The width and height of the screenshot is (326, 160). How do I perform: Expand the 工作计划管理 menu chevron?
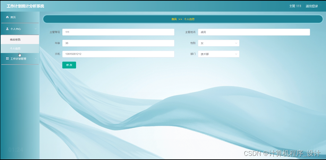pyautogui.click(x=36, y=59)
